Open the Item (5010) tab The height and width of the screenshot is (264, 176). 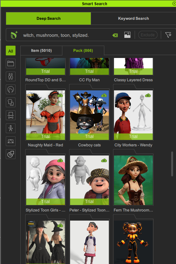point(41,51)
